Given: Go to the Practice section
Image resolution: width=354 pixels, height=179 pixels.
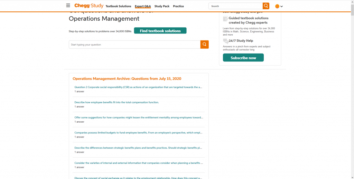Looking at the screenshot, I should [x=178, y=6].
